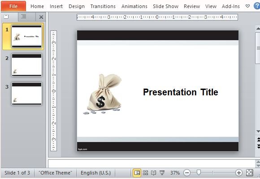Screen dimensions: 260x179
Task: Switch to Slide Sorter view
Action: tap(145, 173)
